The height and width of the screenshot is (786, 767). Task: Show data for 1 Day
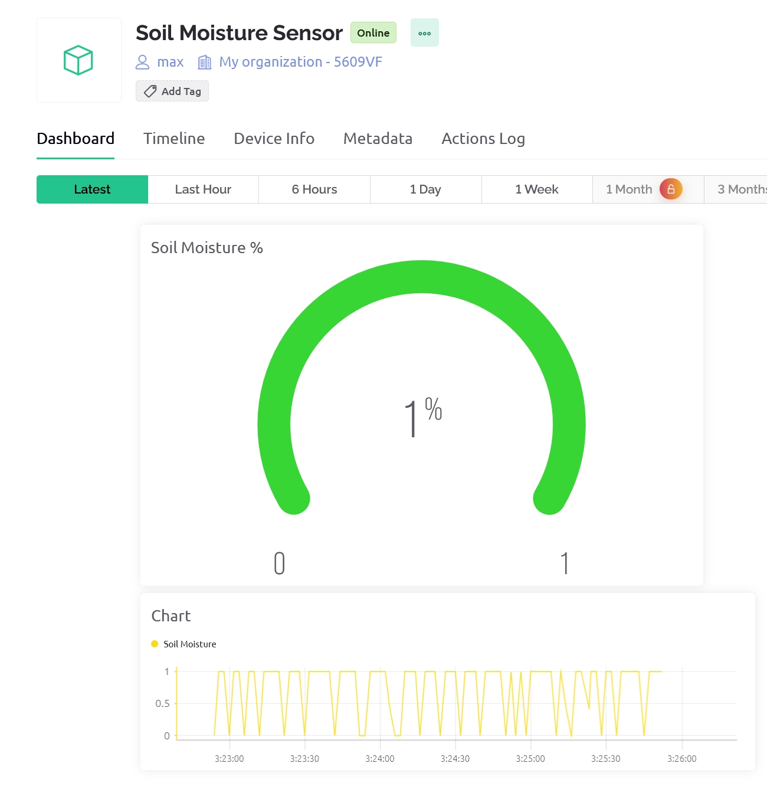pyautogui.click(x=425, y=189)
